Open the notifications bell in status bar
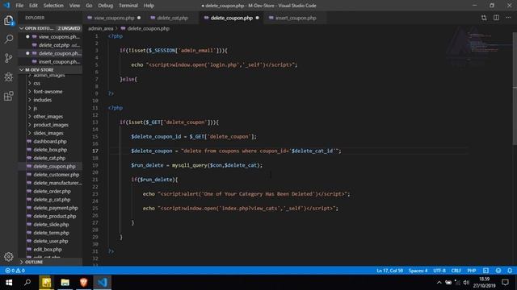Viewport: 517px width, 290px height. tap(510, 271)
